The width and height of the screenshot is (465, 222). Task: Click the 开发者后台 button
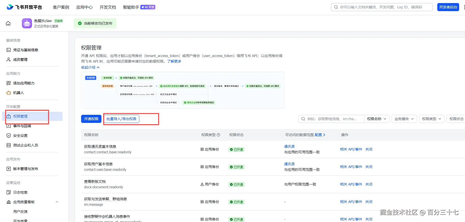448,7
